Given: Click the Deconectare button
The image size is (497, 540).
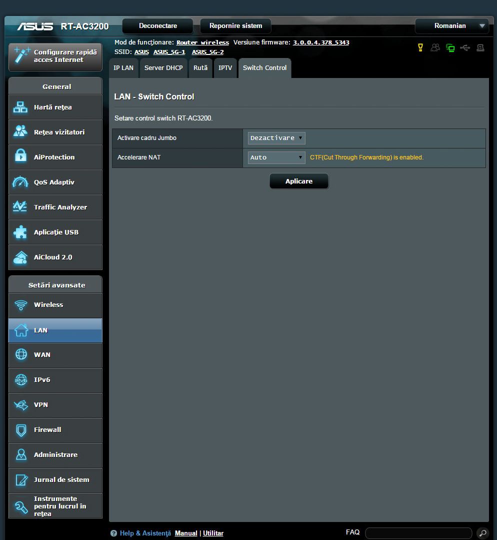Looking at the screenshot, I should (157, 26).
